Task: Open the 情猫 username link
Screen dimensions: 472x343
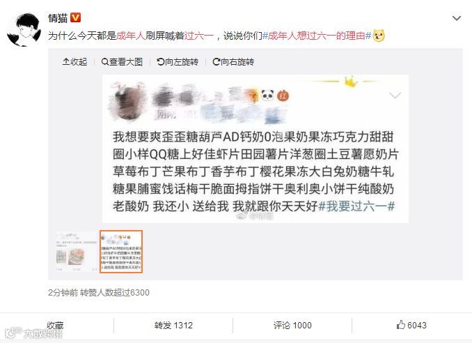Action: click(58, 18)
